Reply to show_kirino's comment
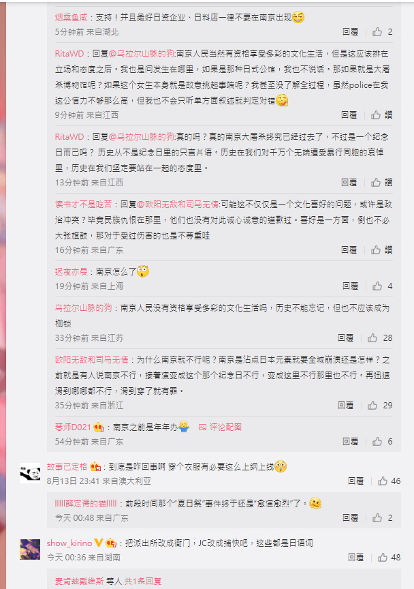Screen dimensions: 414x589 355,558
